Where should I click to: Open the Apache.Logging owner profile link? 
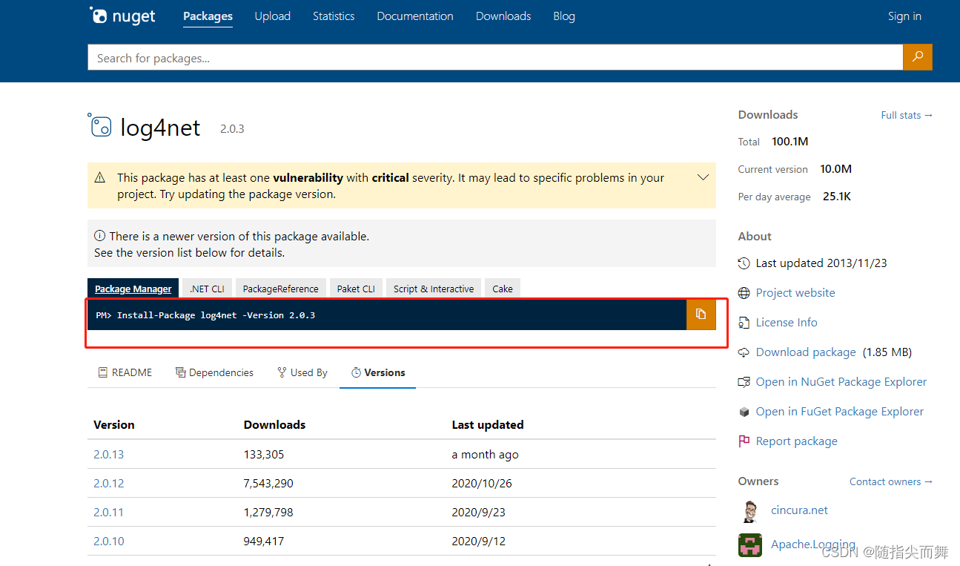[813, 544]
